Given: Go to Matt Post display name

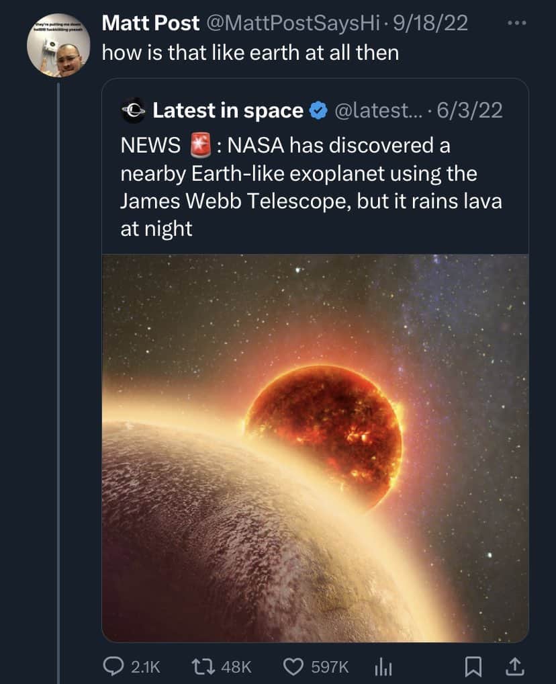Looking at the screenshot, I should 150,23.
